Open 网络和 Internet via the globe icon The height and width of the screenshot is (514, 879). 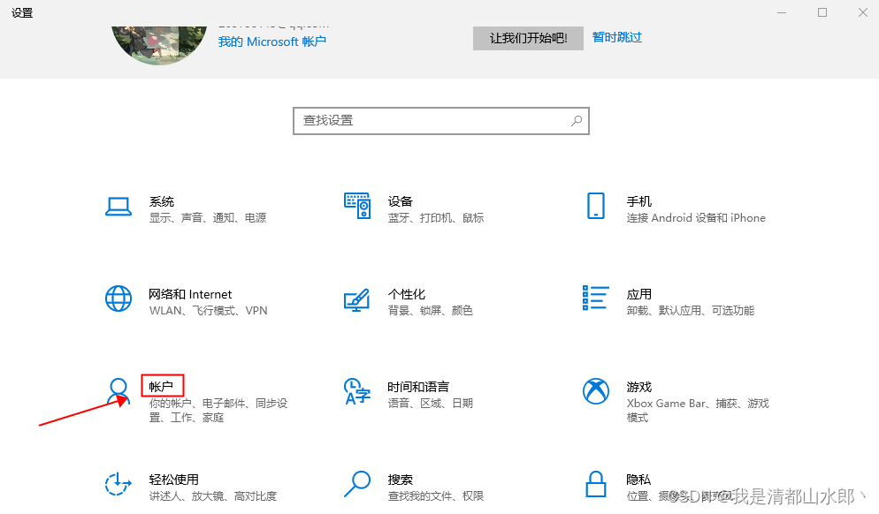coord(118,299)
